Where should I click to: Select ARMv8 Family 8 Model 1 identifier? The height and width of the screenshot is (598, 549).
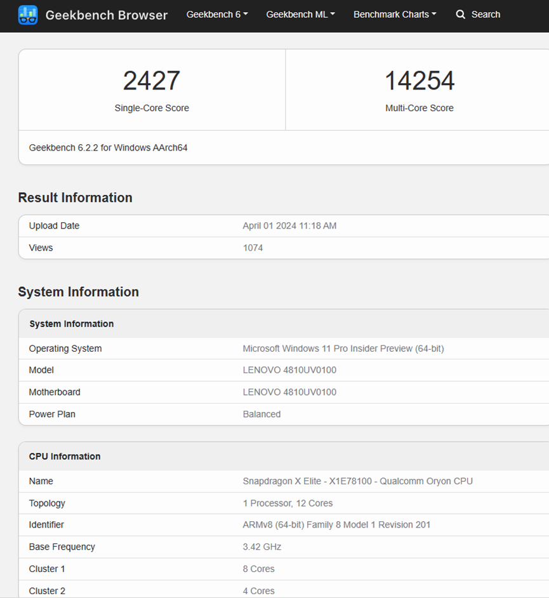pyautogui.click(x=336, y=525)
